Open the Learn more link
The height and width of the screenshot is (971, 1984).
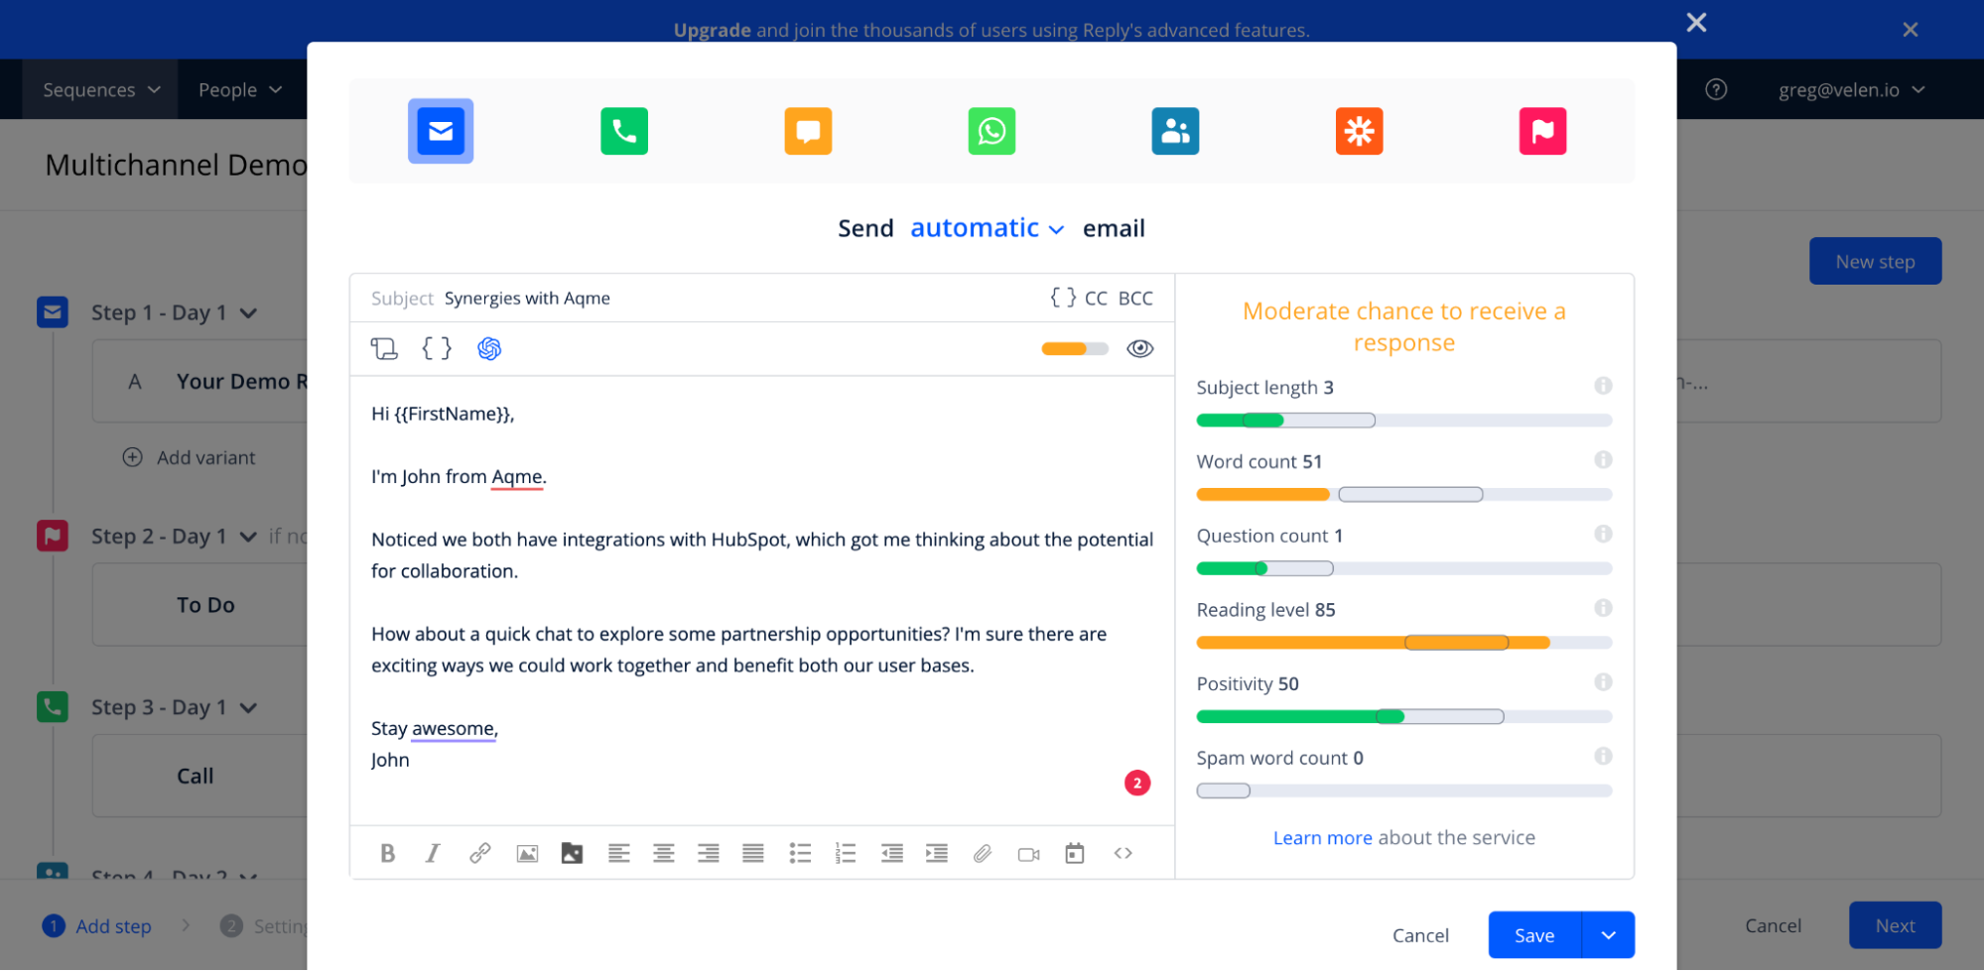click(1322, 837)
